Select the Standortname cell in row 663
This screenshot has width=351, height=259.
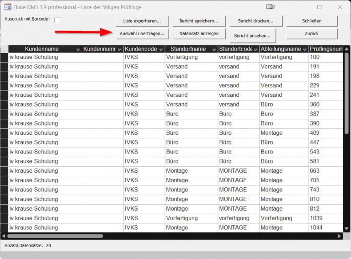click(x=191, y=171)
